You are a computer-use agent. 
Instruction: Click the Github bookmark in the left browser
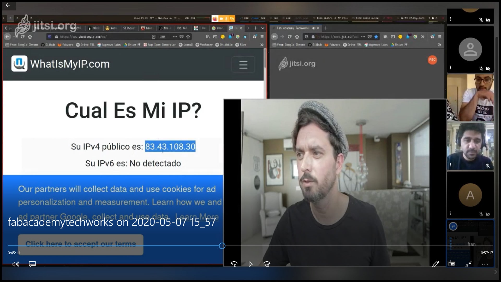point(48,45)
